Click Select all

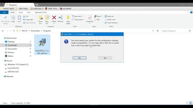click(109, 16)
